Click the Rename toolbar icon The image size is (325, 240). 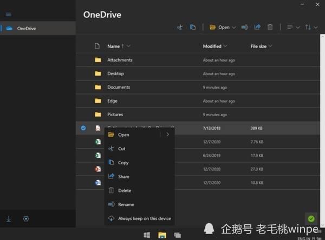pyautogui.click(x=245, y=27)
